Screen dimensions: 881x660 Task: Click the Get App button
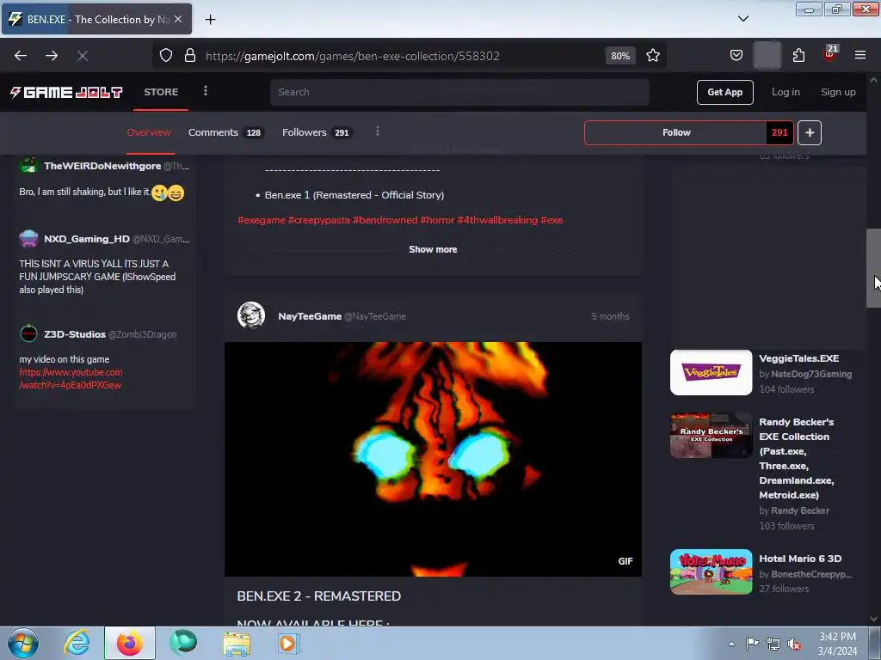click(x=724, y=92)
